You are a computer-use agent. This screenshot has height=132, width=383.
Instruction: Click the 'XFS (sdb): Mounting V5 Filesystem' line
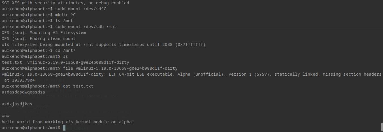44,33
